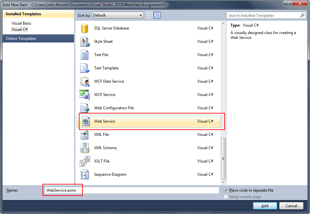Open the Sort by Default dropdown

[x=118, y=15]
